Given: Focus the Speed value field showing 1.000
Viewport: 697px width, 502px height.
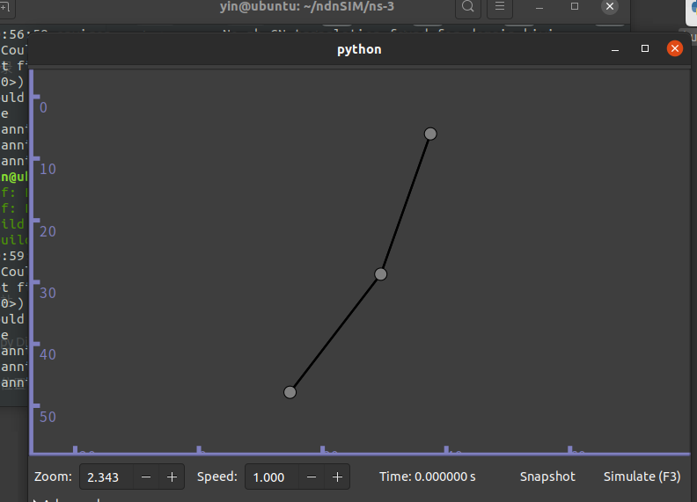Looking at the screenshot, I should pos(272,477).
